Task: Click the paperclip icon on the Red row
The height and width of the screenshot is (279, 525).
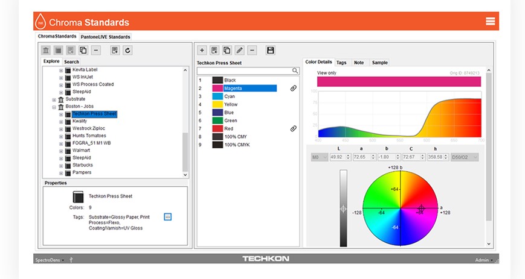Action: [x=293, y=128]
